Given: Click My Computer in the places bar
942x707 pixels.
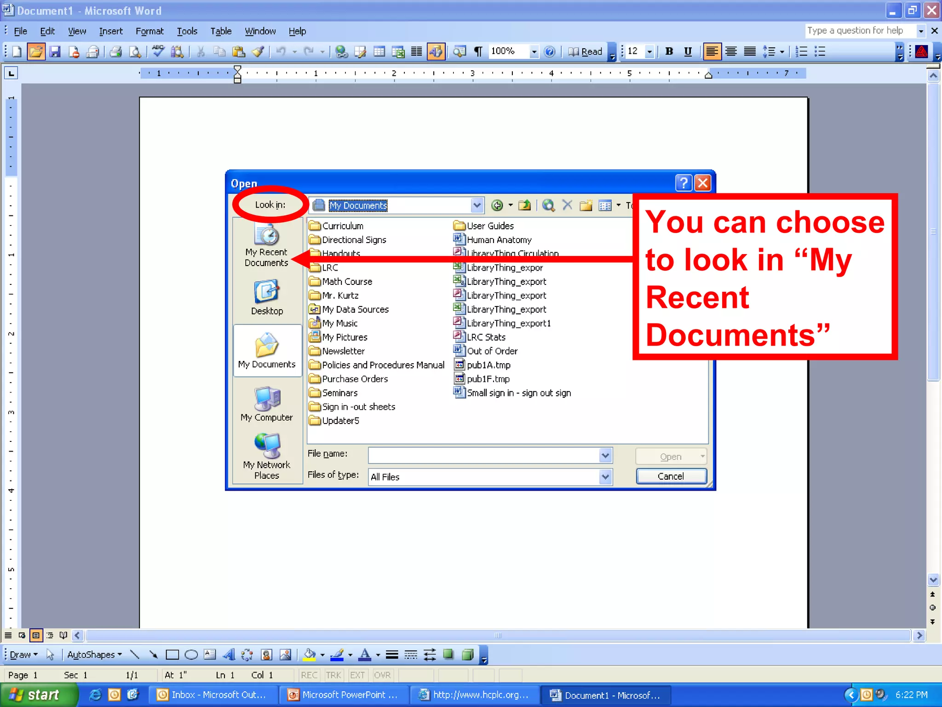Looking at the screenshot, I should pos(267,404).
